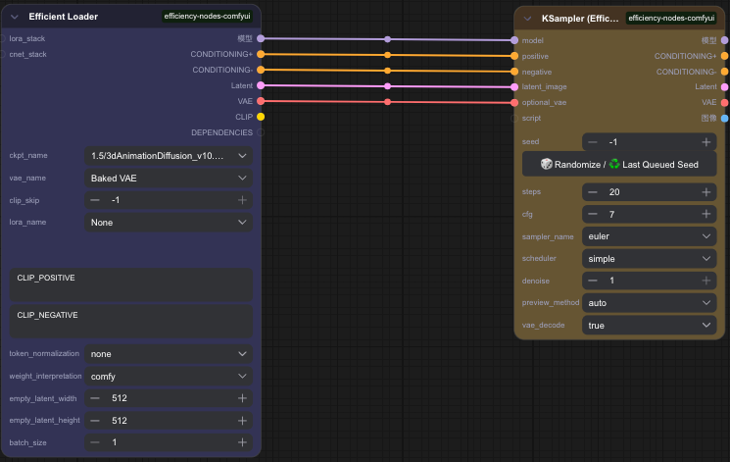Open the scheduler simple dropdown

point(649,259)
